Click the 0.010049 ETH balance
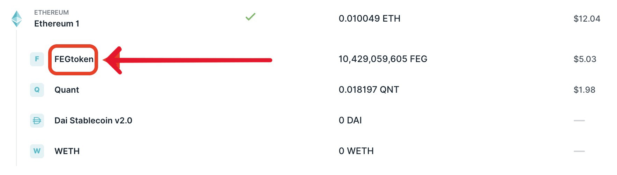Screen dimensions: 617x175 pyautogui.click(x=369, y=18)
